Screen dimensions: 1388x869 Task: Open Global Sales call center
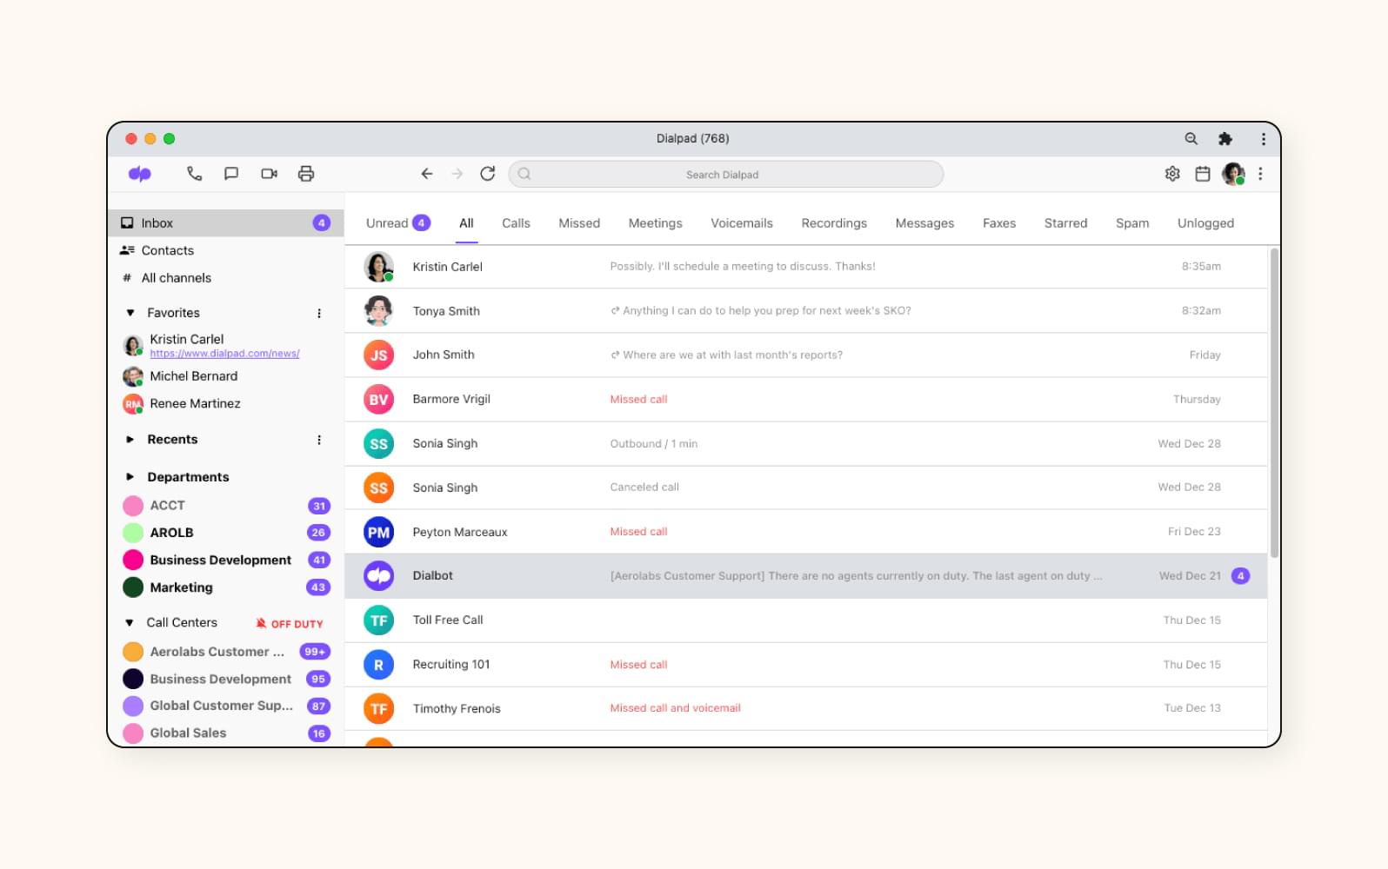(x=226, y=733)
